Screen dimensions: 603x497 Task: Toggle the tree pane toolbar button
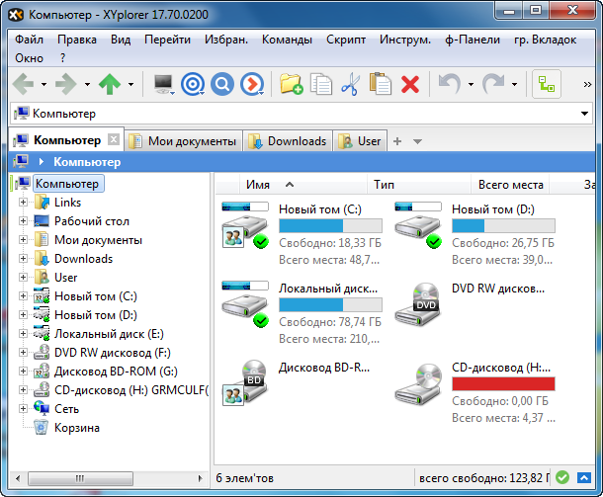(x=547, y=84)
